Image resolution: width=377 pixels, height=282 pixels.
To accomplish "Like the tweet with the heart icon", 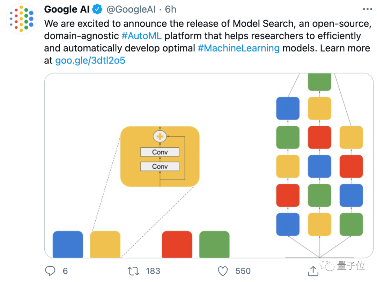I will tap(223, 271).
